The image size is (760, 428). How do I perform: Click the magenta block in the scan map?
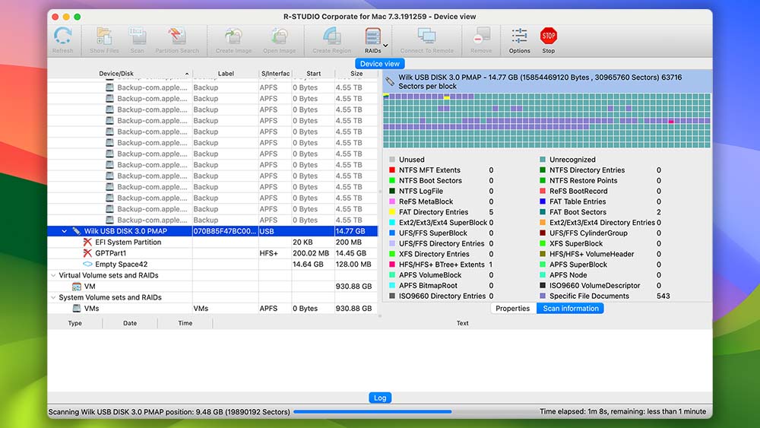(671, 122)
